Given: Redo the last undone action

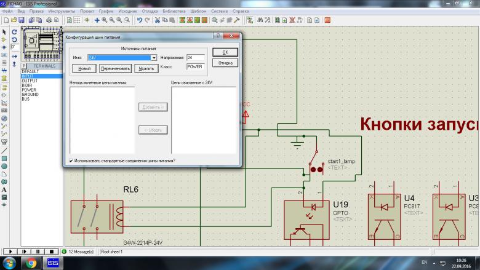Looking at the screenshot, I should click(x=147, y=20).
